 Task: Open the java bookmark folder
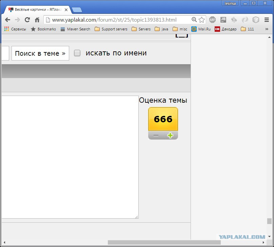(x=161, y=29)
